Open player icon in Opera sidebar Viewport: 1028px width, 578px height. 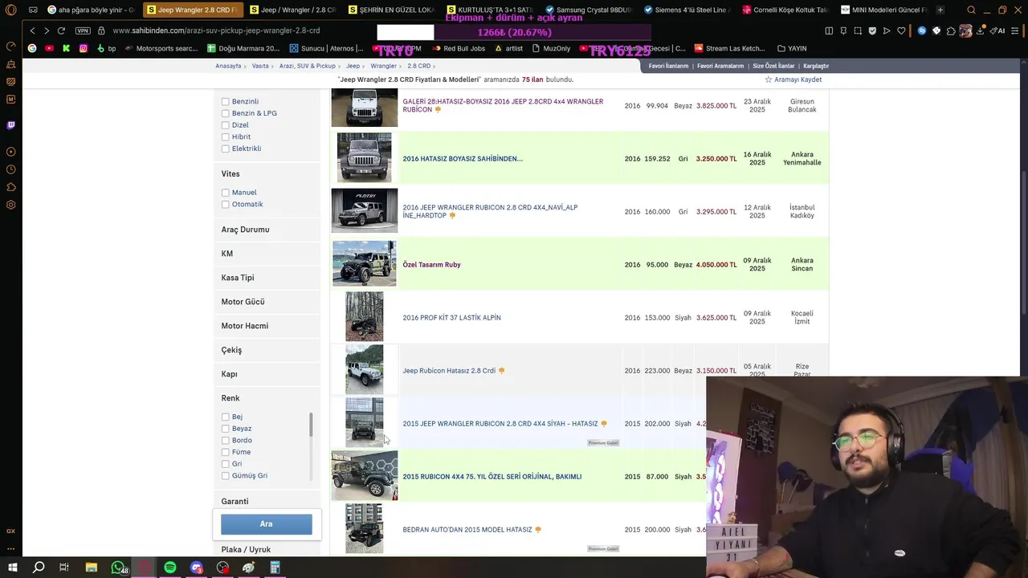pyautogui.click(x=10, y=152)
